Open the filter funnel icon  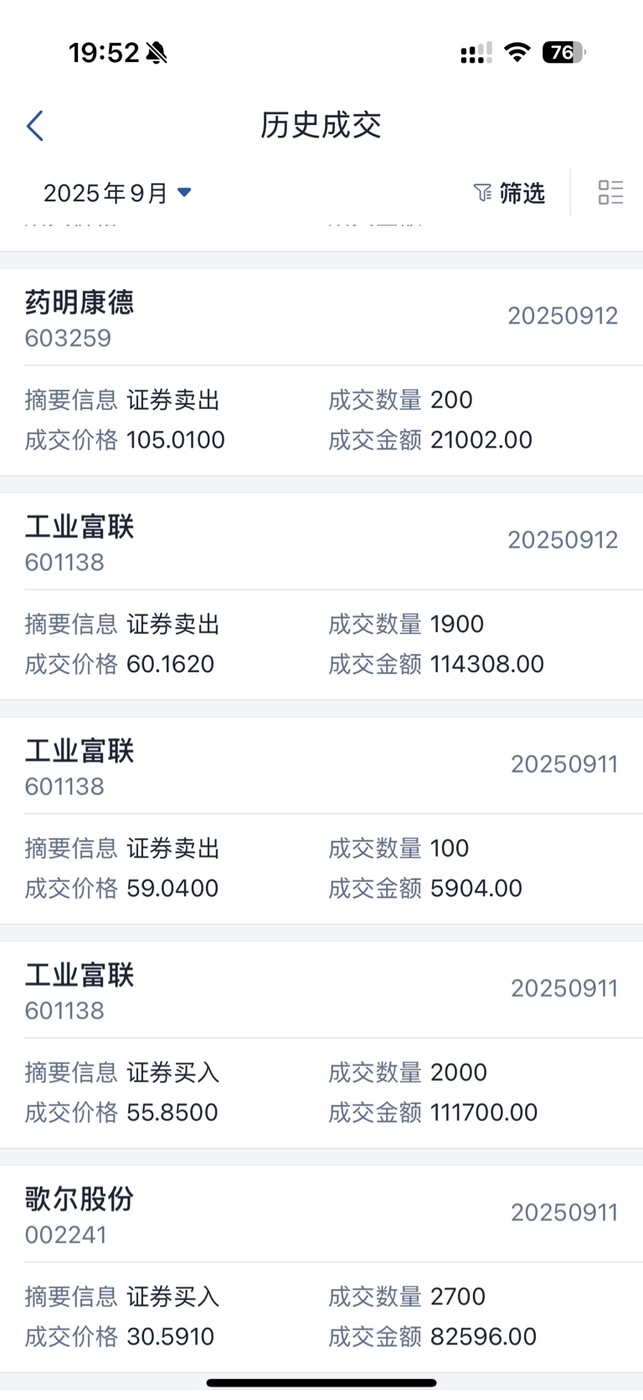pyautogui.click(x=482, y=193)
